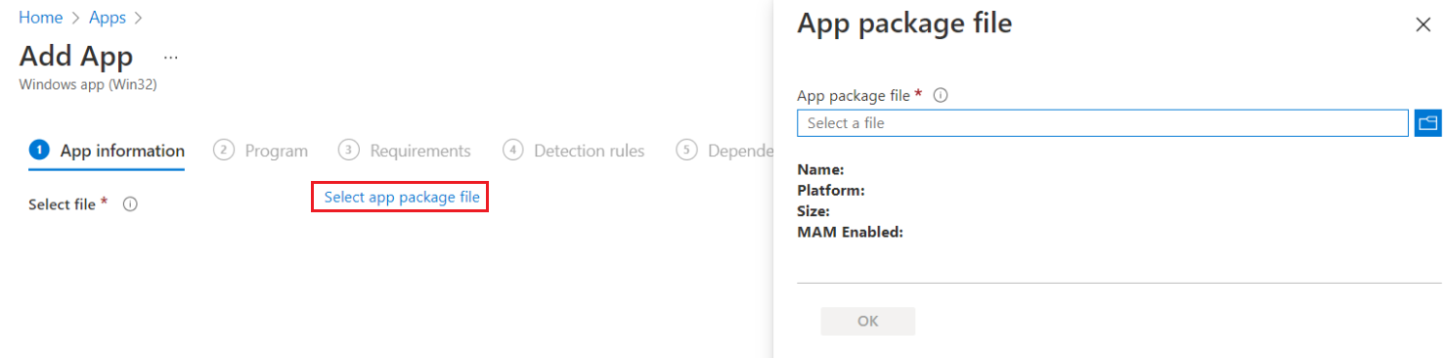Click the blue folder browse icon
Image resolution: width=1448 pixels, height=358 pixels.
click(x=1428, y=123)
